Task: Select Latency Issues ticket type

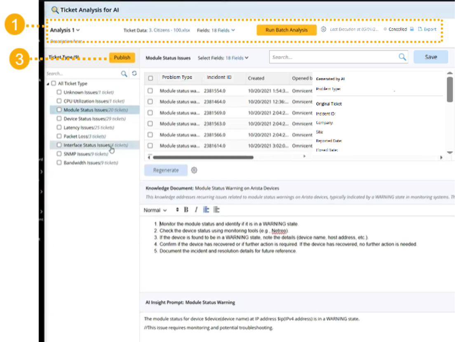Action: 89,127
